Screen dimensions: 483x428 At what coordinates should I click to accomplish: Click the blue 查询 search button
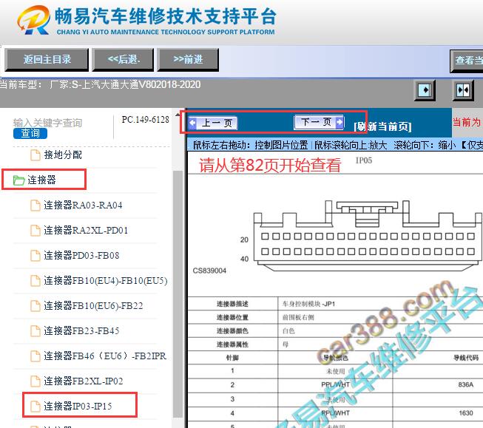(30, 133)
